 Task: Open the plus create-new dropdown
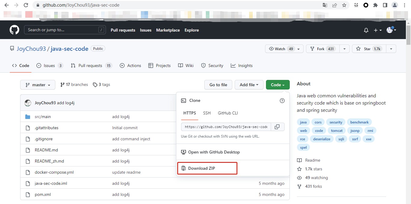coord(378,30)
